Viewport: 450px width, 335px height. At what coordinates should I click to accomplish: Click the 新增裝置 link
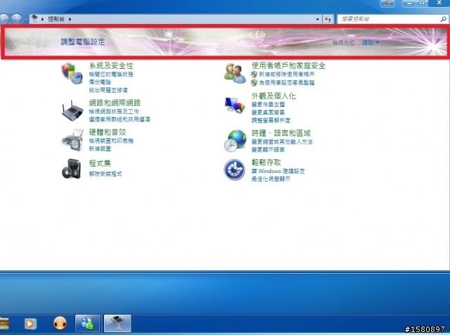[x=100, y=148]
